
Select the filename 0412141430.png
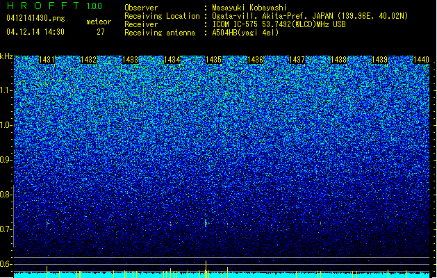point(35,19)
